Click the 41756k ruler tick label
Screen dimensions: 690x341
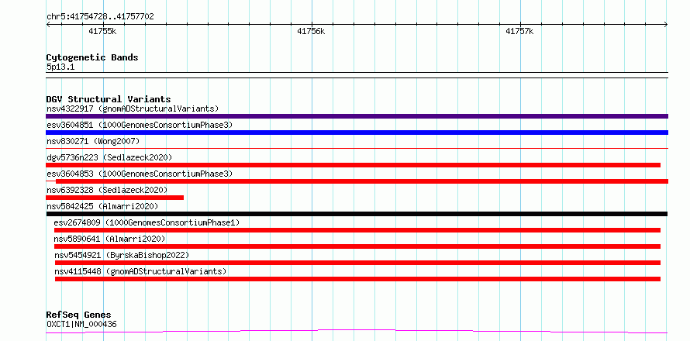coord(311,31)
